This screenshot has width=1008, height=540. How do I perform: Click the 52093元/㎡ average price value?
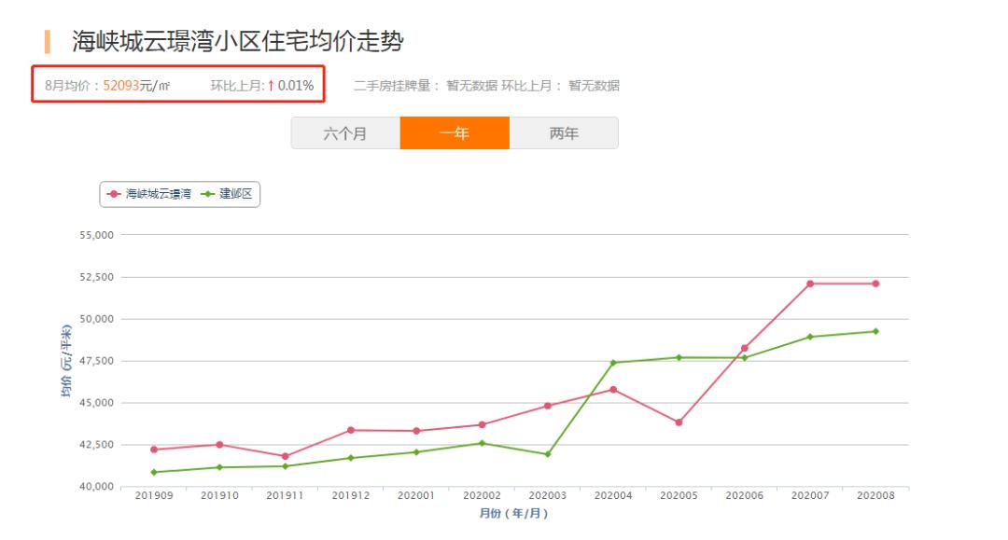[136, 86]
